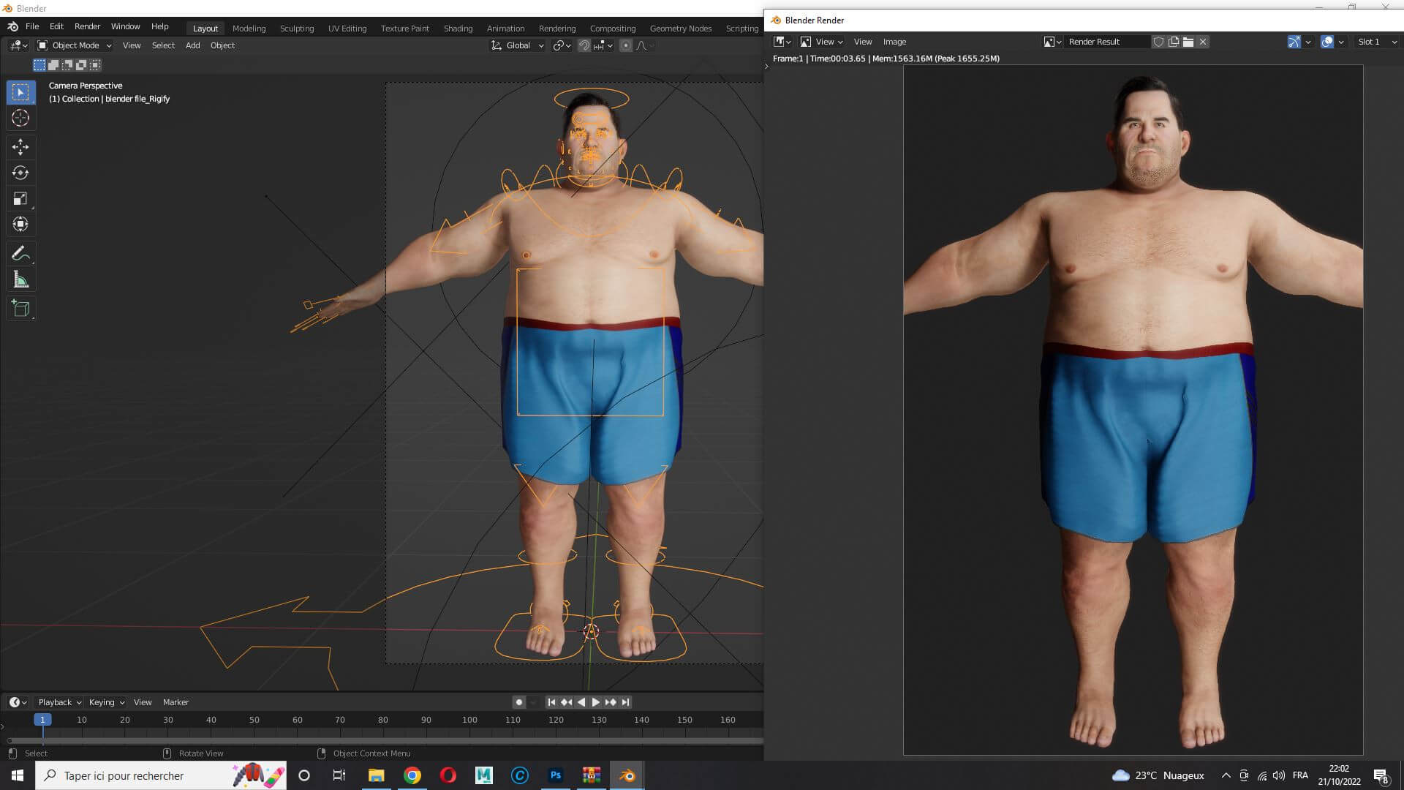Toggle snapping magnet in viewport header
The width and height of the screenshot is (1404, 790).
click(584, 45)
